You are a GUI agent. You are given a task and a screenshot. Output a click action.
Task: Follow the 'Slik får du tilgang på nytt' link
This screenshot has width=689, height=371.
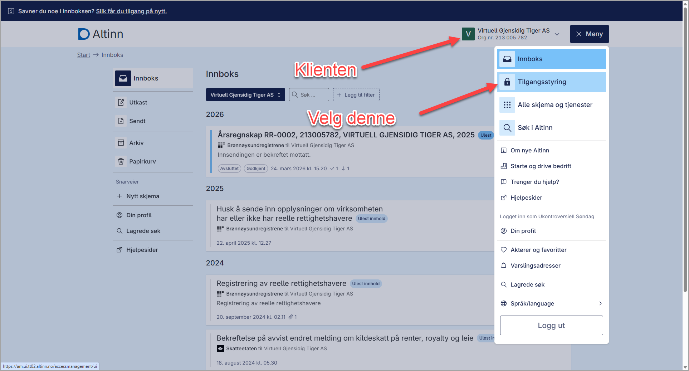131,11
